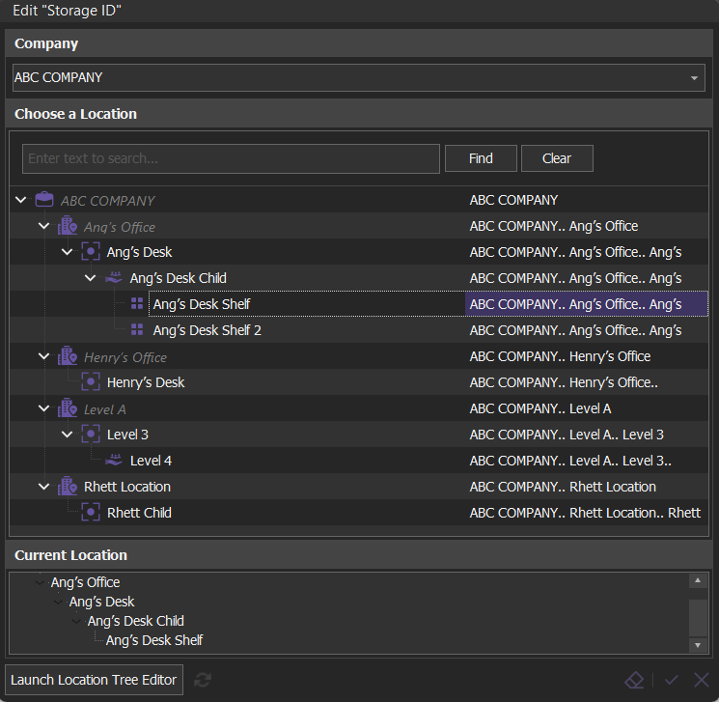Collapse the Henry's Office tree node
The image size is (719, 702).
(43, 357)
